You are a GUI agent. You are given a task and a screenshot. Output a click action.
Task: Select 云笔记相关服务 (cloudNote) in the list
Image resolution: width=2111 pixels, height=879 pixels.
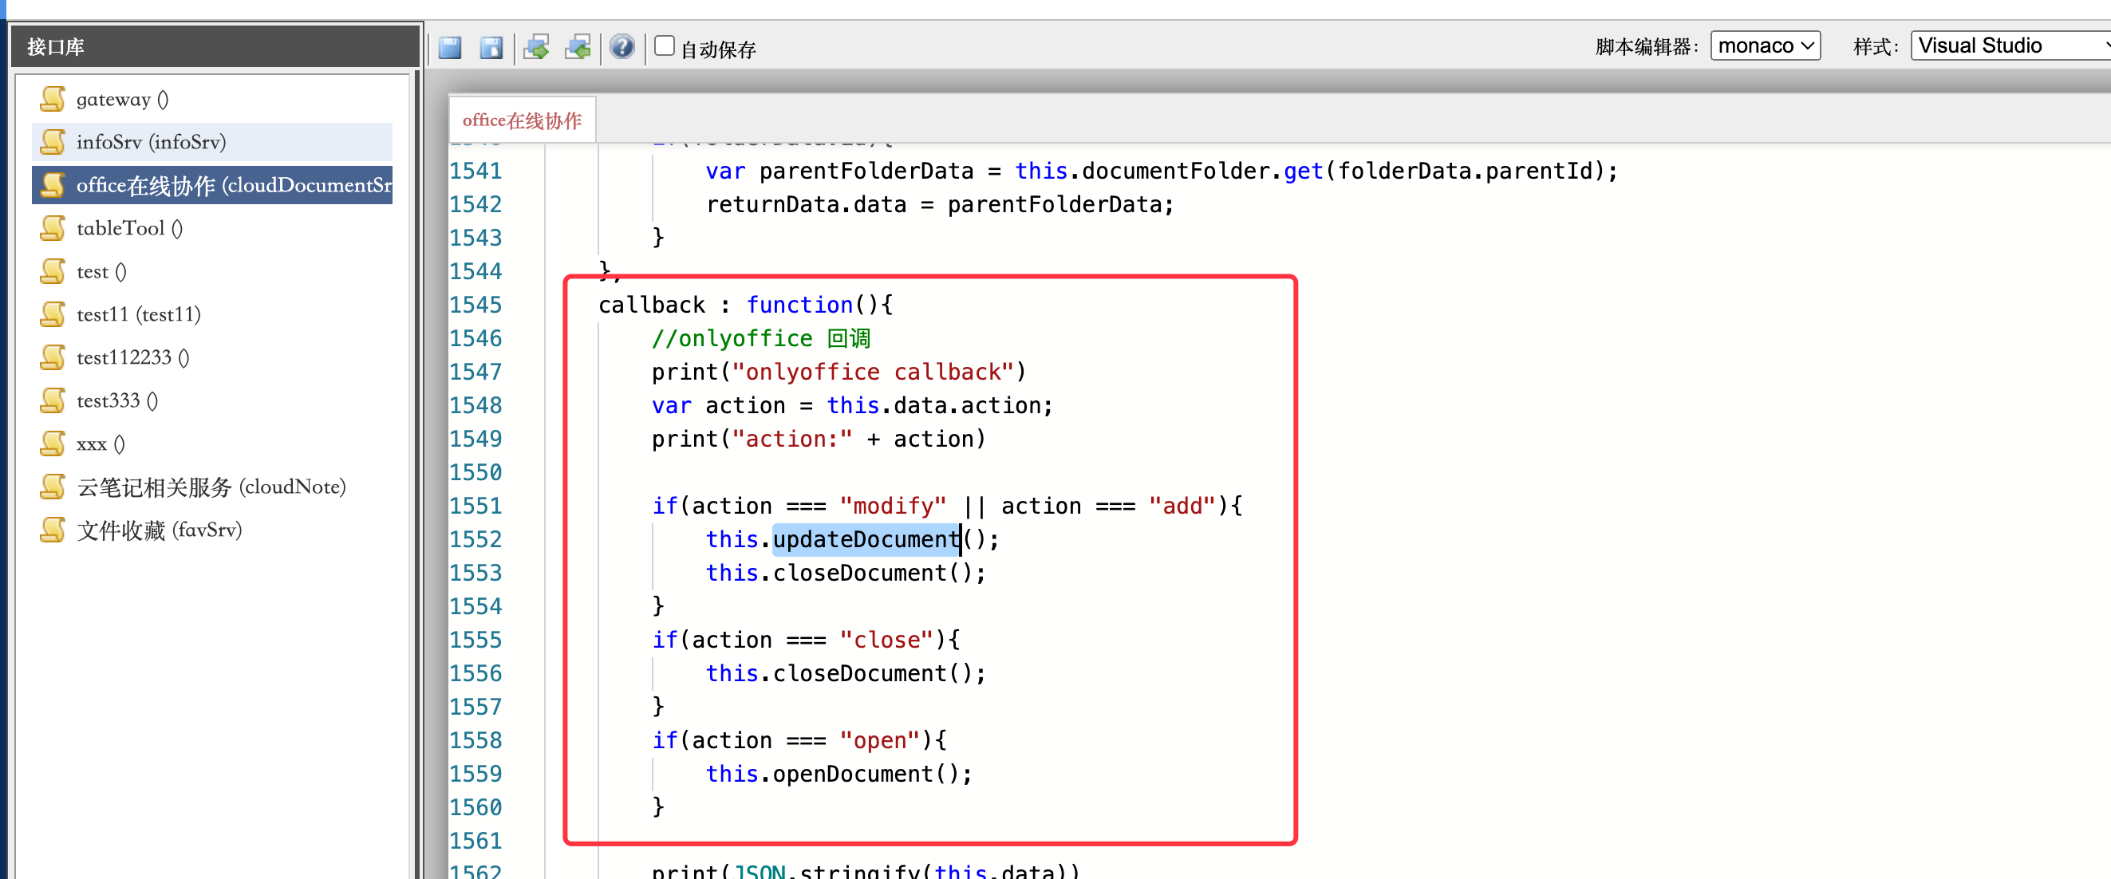point(211,487)
